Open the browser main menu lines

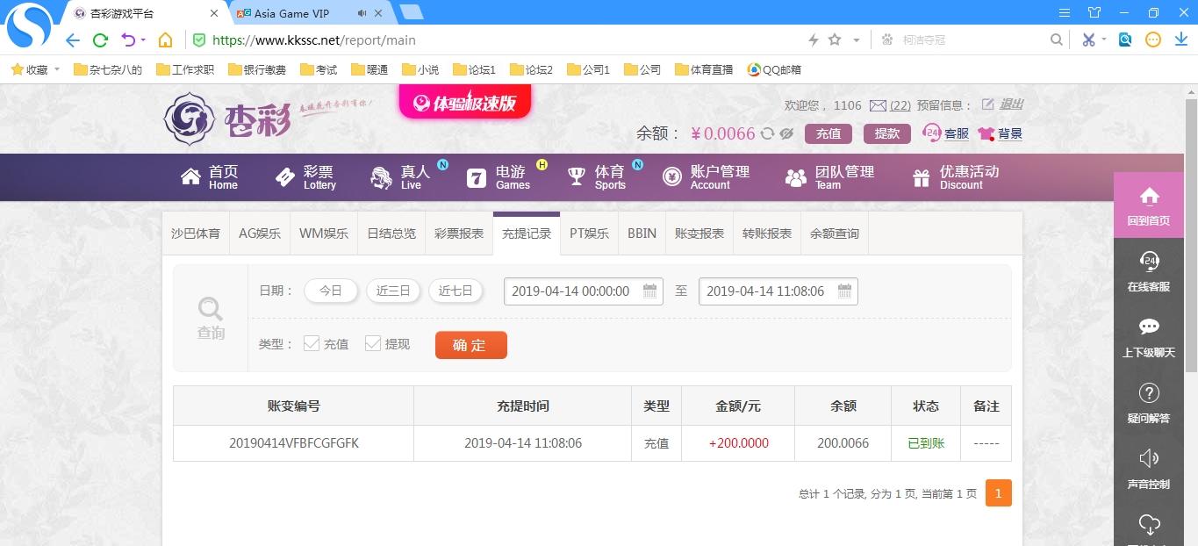1065,12
